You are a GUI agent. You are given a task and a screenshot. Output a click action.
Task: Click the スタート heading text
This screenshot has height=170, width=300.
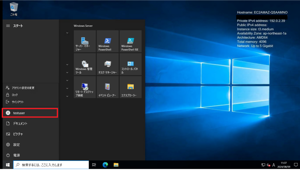(x=18, y=26)
